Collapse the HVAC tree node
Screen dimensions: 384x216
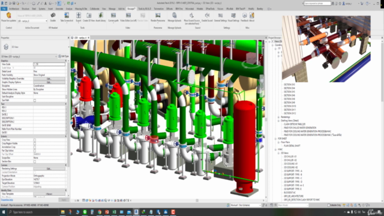click(x=275, y=149)
